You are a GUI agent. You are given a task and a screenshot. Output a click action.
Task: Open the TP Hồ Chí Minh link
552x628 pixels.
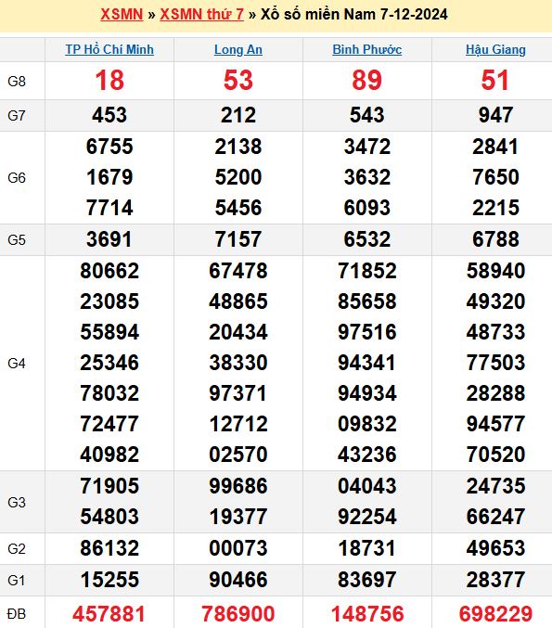pos(109,50)
